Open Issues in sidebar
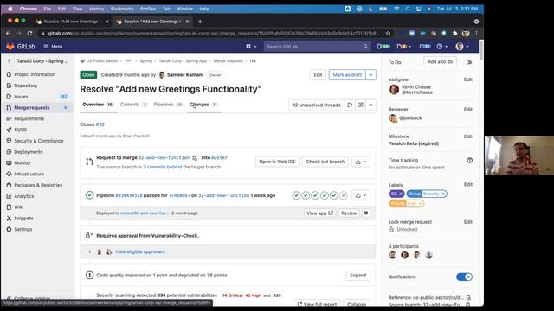The image size is (554, 311). (x=21, y=96)
